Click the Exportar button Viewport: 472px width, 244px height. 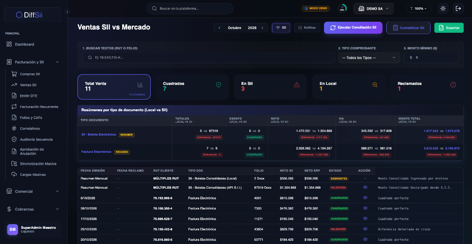(x=449, y=28)
